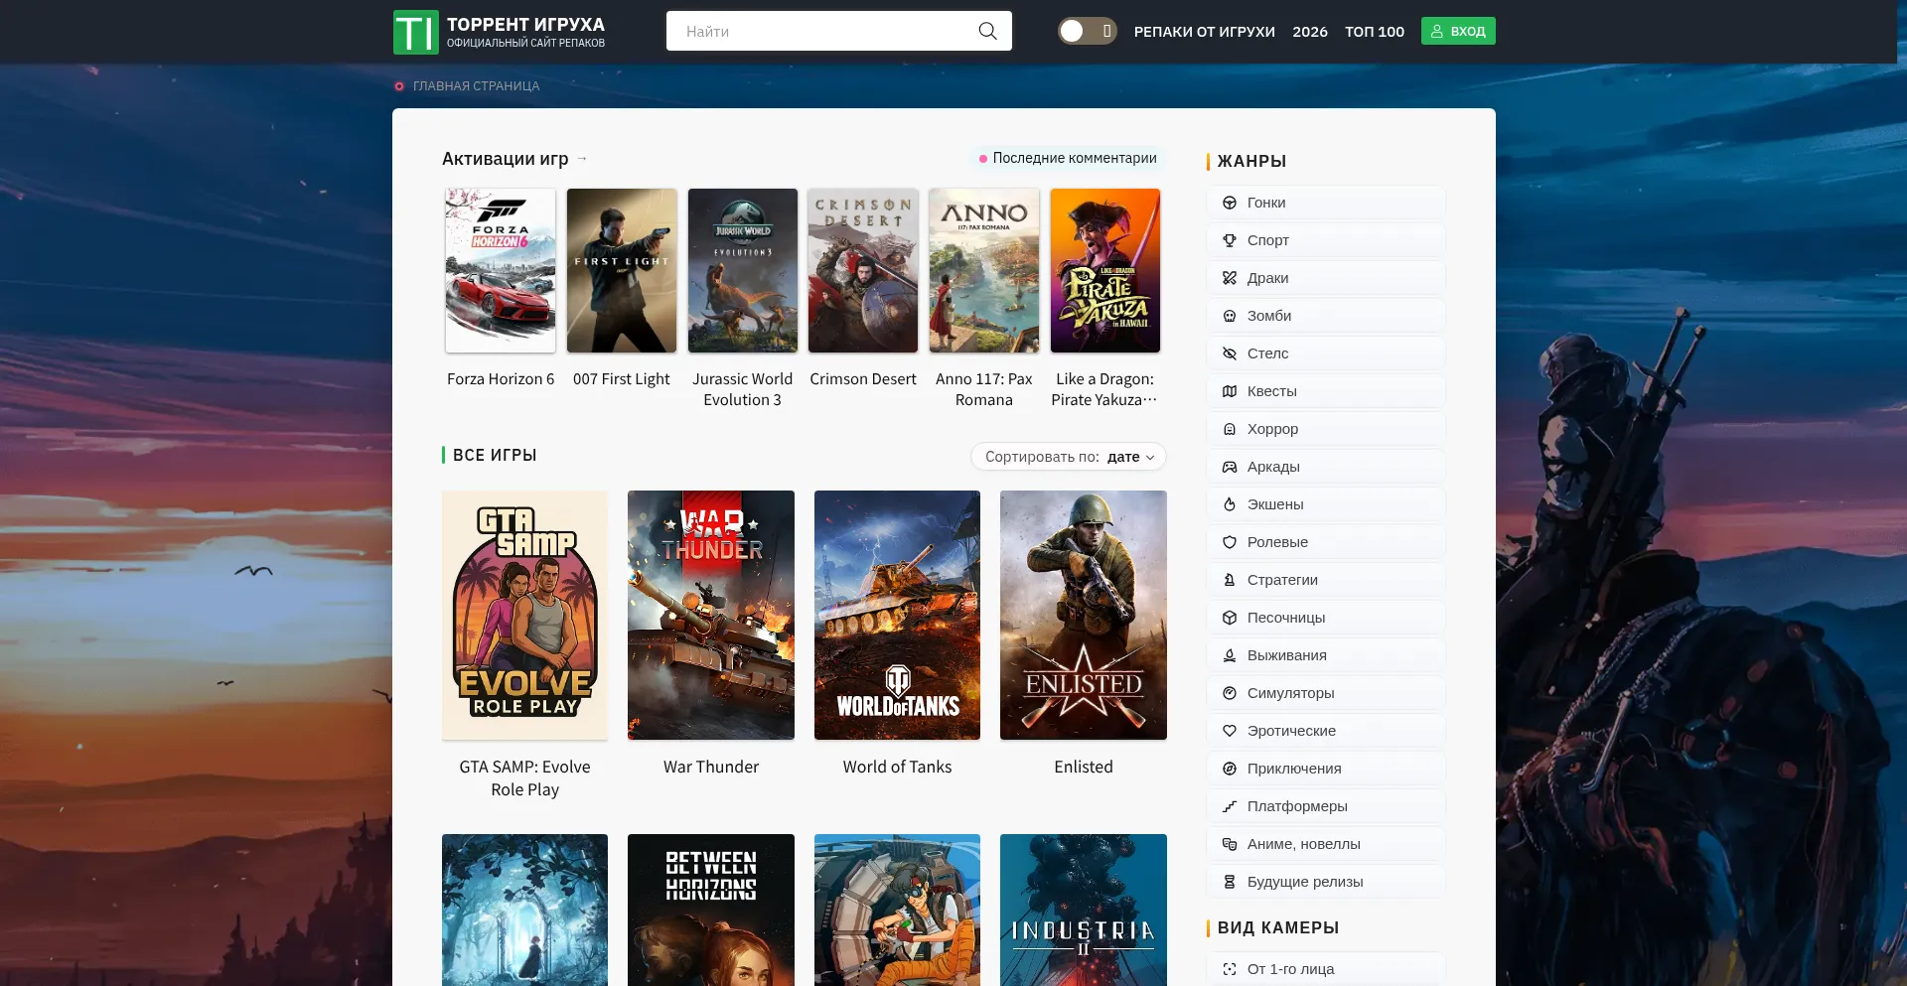Click the TI site logo icon
This screenshot has width=1907, height=986.
click(415, 32)
